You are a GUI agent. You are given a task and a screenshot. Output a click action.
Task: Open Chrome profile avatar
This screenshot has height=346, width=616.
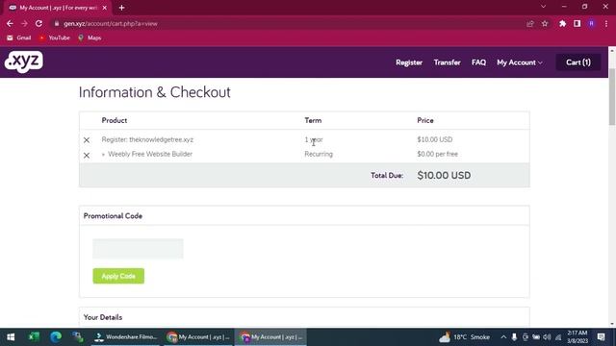592,23
